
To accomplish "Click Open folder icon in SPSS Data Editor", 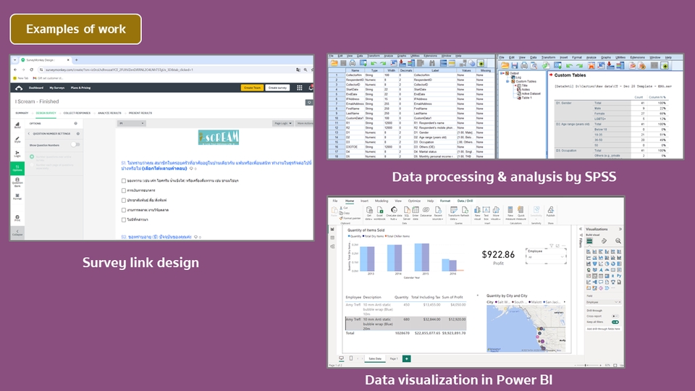I will [x=334, y=64].
